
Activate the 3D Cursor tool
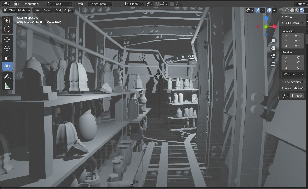7,29
